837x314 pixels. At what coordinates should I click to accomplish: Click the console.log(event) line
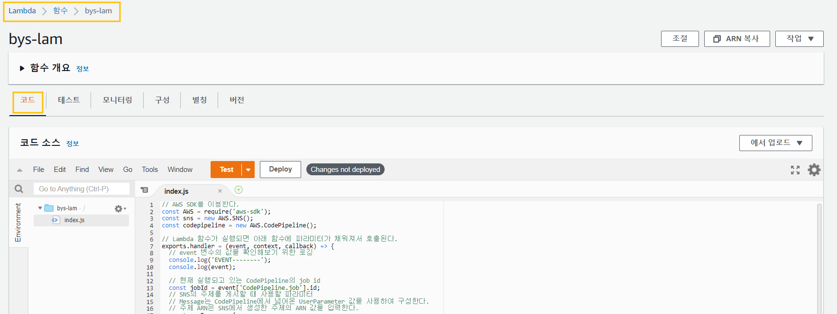coord(202,267)
